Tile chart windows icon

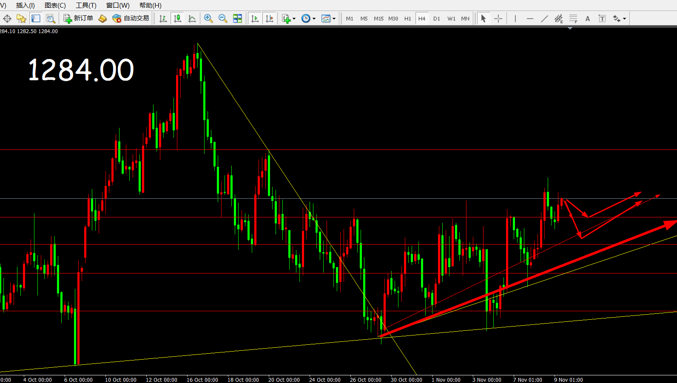(237, 18)
